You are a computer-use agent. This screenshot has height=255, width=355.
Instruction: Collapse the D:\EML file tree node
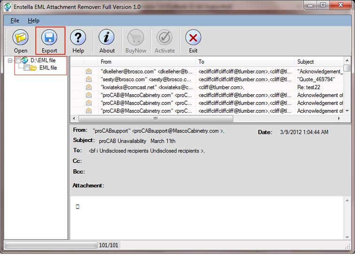click(10, 61)
